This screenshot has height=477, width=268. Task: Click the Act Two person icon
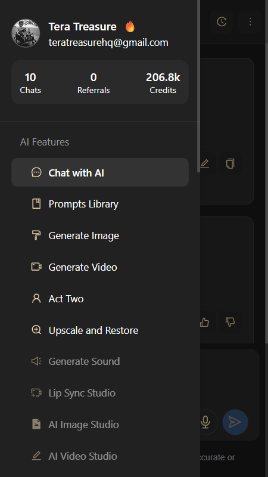(36, 299)
